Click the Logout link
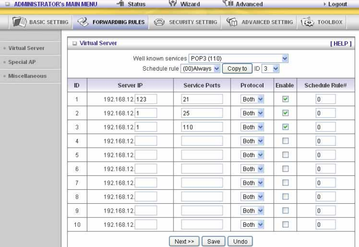 [x=338, y=4]
